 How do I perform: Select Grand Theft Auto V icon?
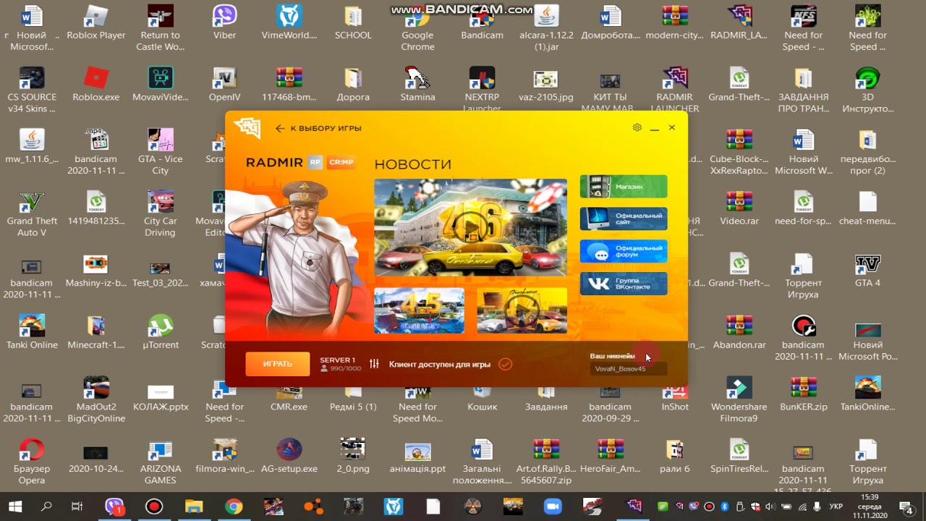[x=32, y=214]
